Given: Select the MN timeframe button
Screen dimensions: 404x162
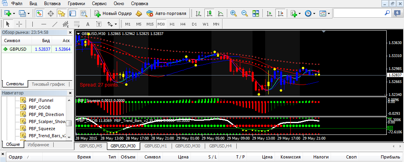Looking at the screenshot, I should tap(216, 24).
